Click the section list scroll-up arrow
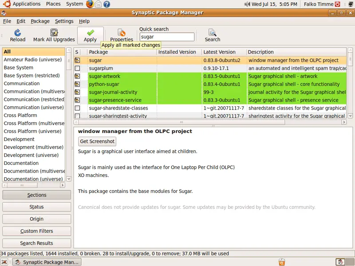 tap(69, 50)
